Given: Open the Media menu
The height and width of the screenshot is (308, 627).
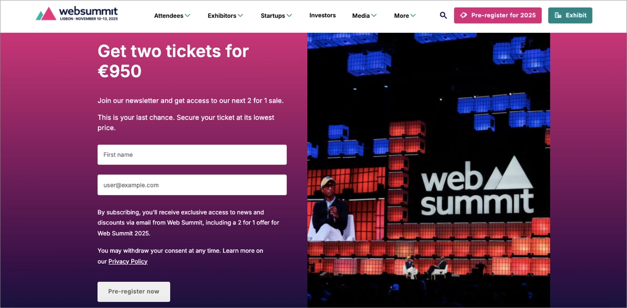Looking at the screenshot, I should (361, 16).
